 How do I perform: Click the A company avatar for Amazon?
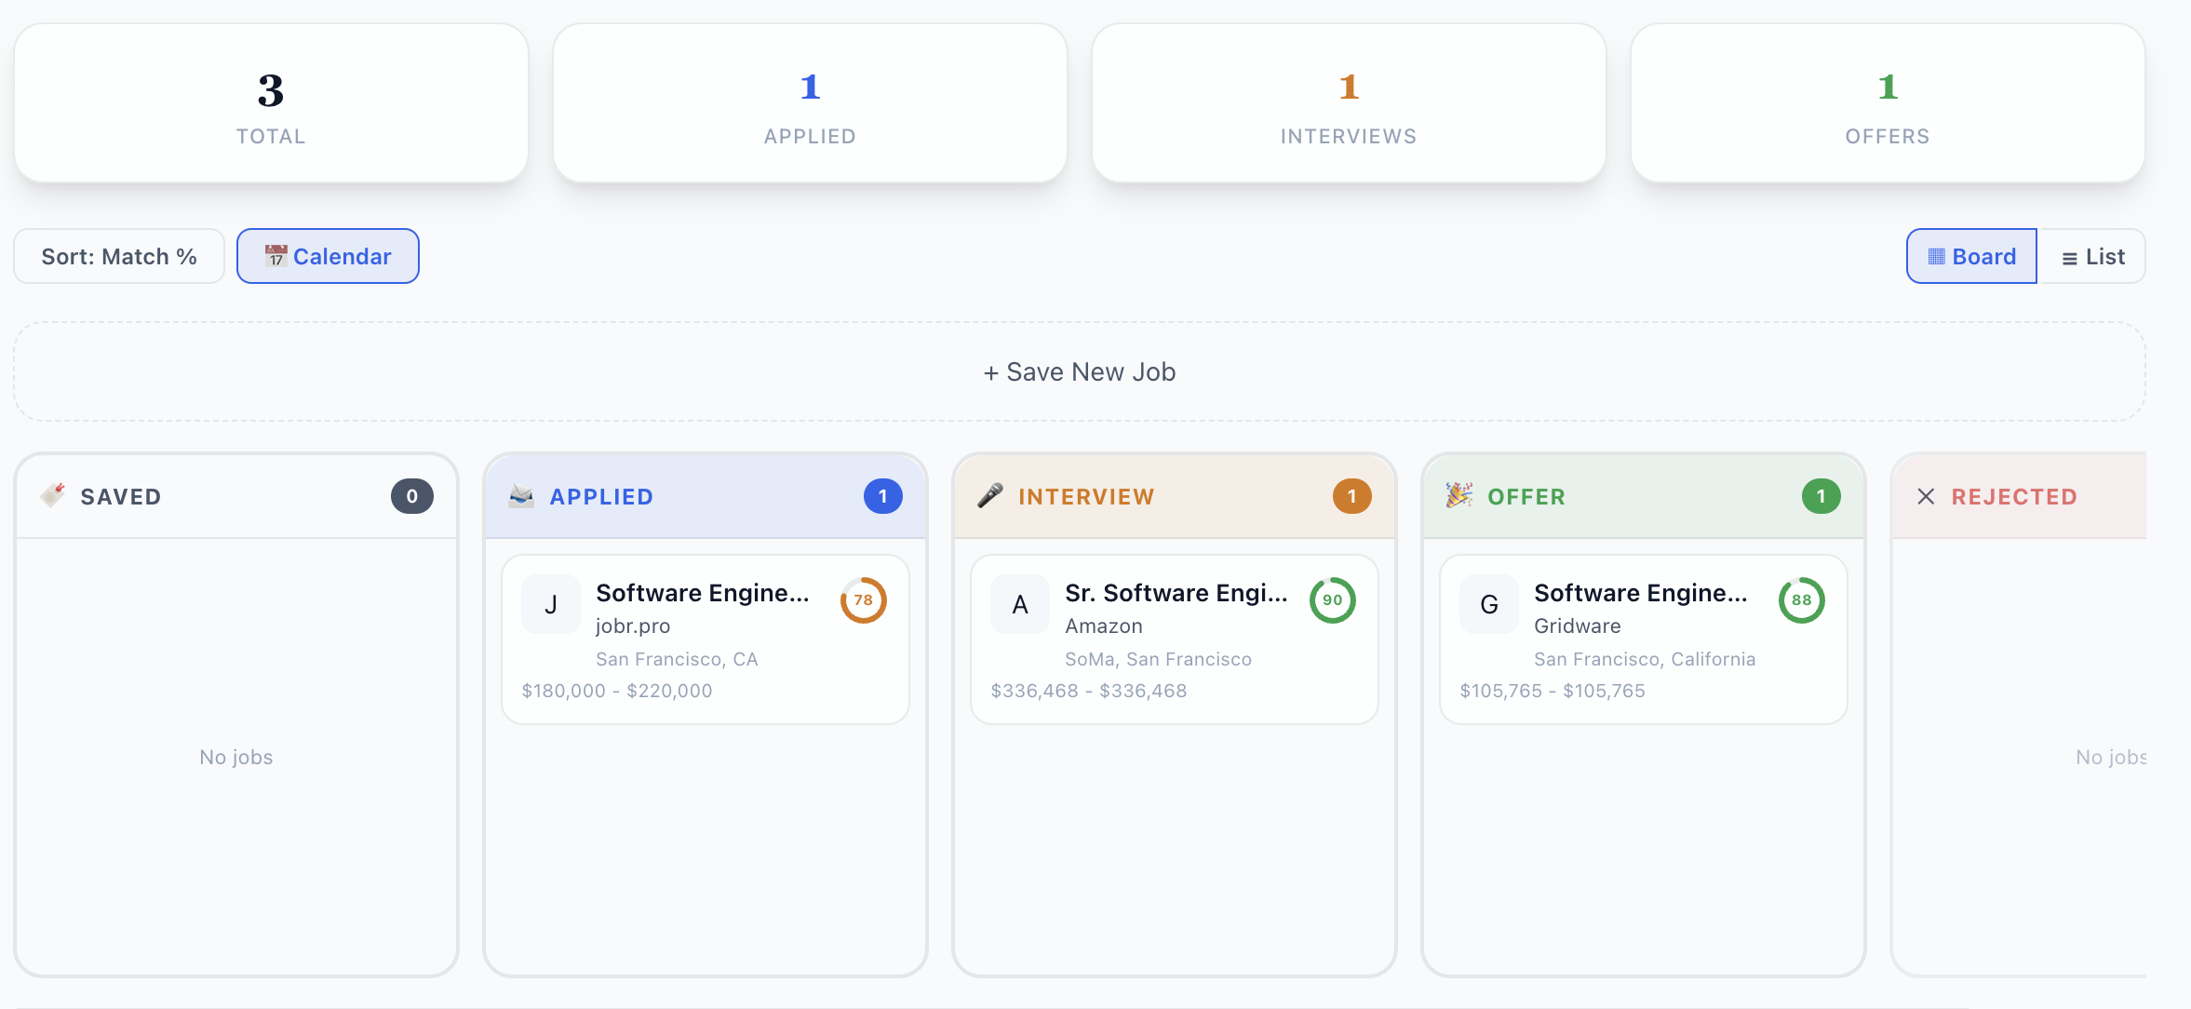click(1020, 605)
